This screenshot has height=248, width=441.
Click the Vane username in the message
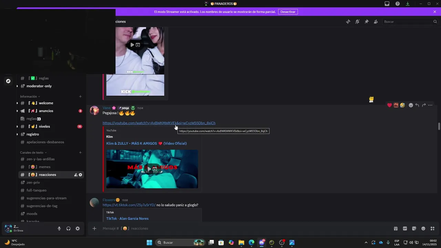click(x=106, y=108)
